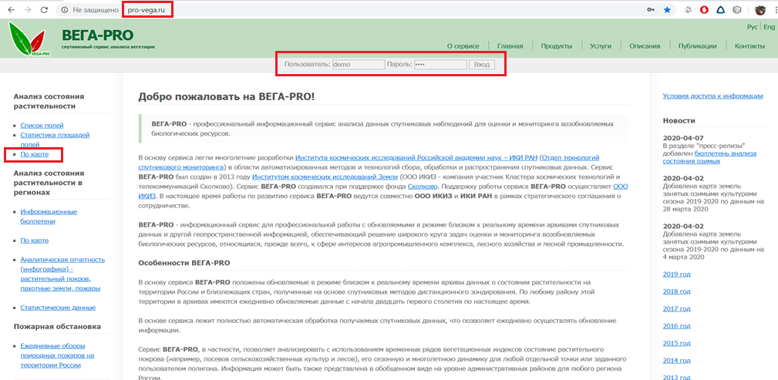Switch site language to Eng
The image size is (778, 380).
pyautogui.click(x=769, y=27)
